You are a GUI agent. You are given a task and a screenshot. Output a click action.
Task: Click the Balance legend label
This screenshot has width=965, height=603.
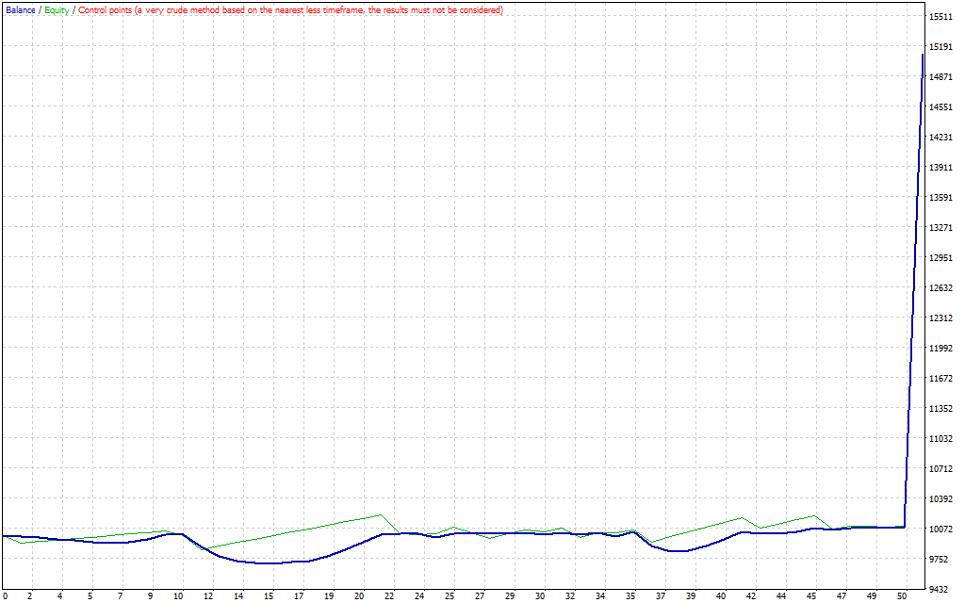point(20,9)
